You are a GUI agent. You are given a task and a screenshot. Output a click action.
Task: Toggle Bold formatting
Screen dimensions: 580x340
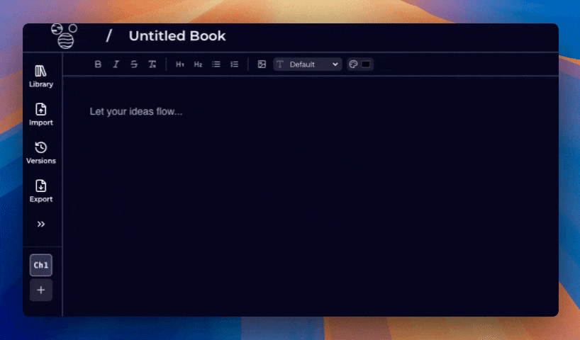(98, 64)
